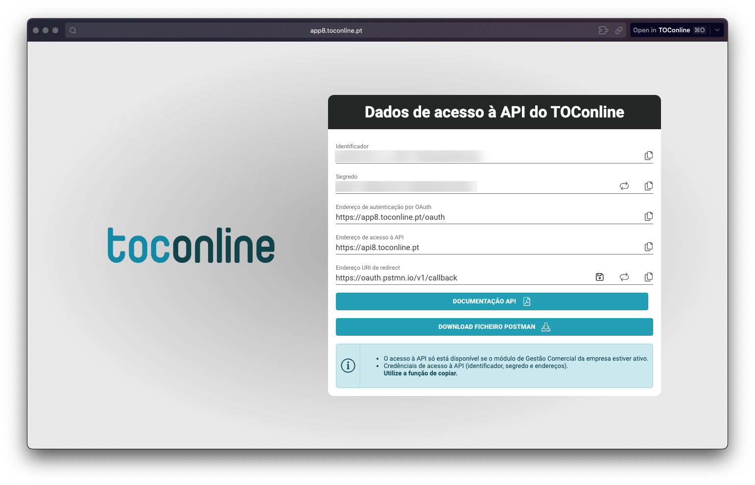Click Open in TOConline button

669,30
